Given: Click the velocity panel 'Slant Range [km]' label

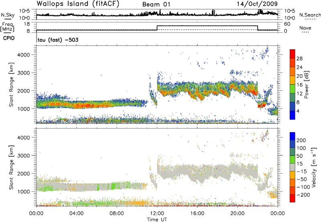Looking at the screenshot, I should click(x=11, y=168).
